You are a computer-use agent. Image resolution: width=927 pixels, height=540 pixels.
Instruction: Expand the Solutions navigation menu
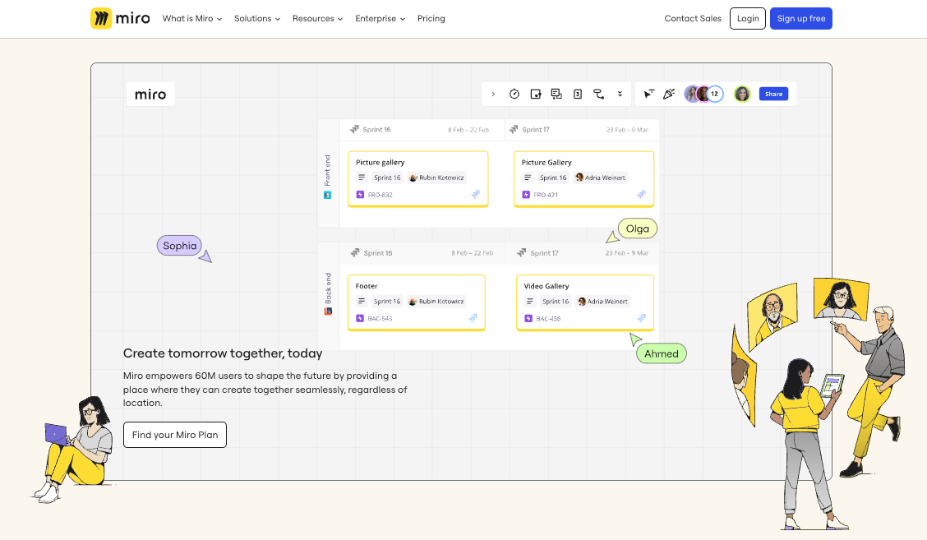pyautogui.click(x=257, y=18)
